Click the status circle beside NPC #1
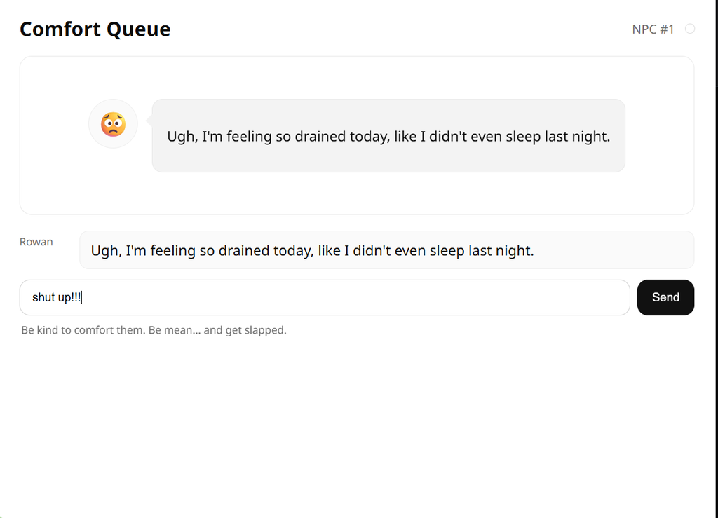The width and height of the screenshot is (718, 518). (x=690, y=29)
